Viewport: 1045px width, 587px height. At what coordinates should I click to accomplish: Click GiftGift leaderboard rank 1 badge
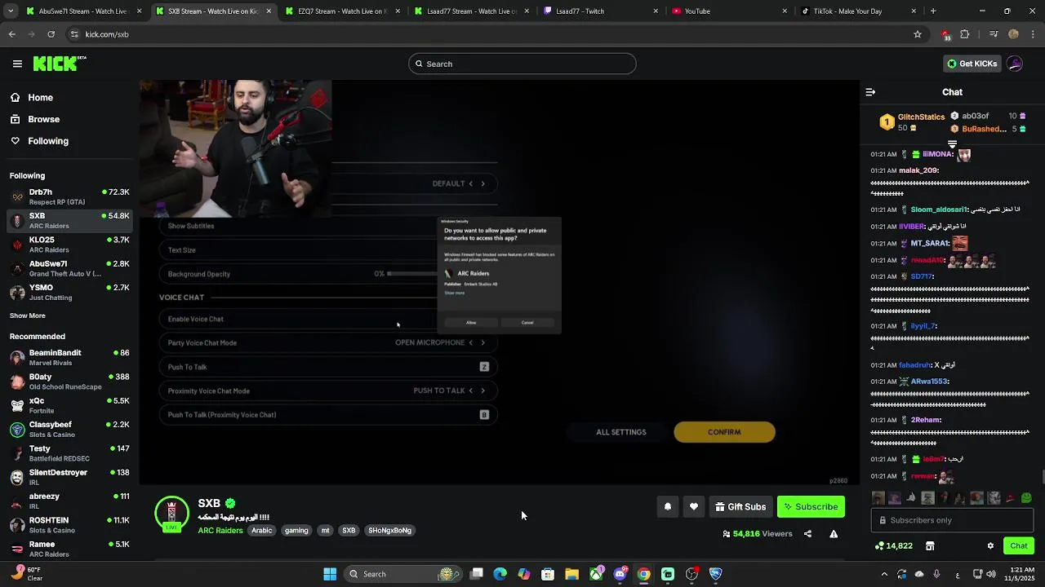click(x=887, y=122)
